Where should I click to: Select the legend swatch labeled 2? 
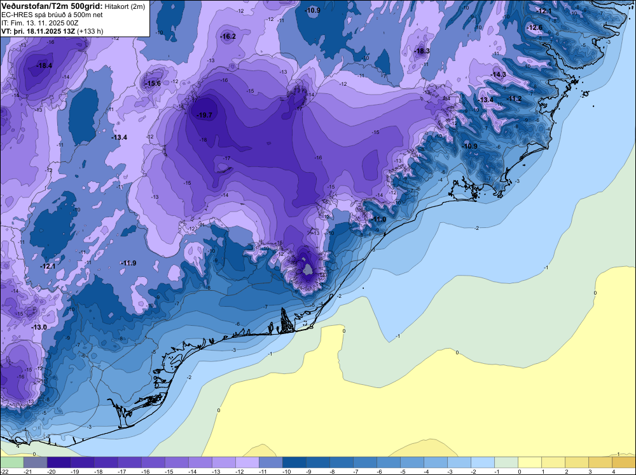pyautogui.click(x=577, y=462)
